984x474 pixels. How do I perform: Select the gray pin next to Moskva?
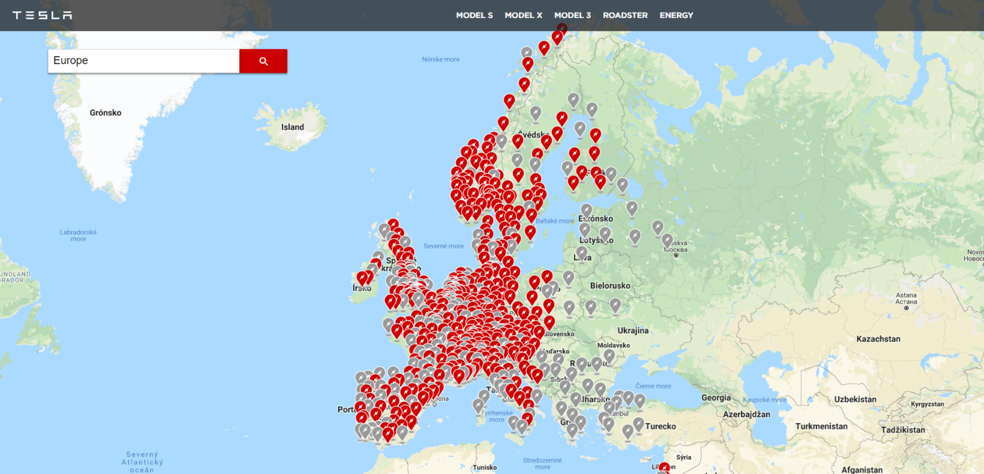tap(667, 240)
